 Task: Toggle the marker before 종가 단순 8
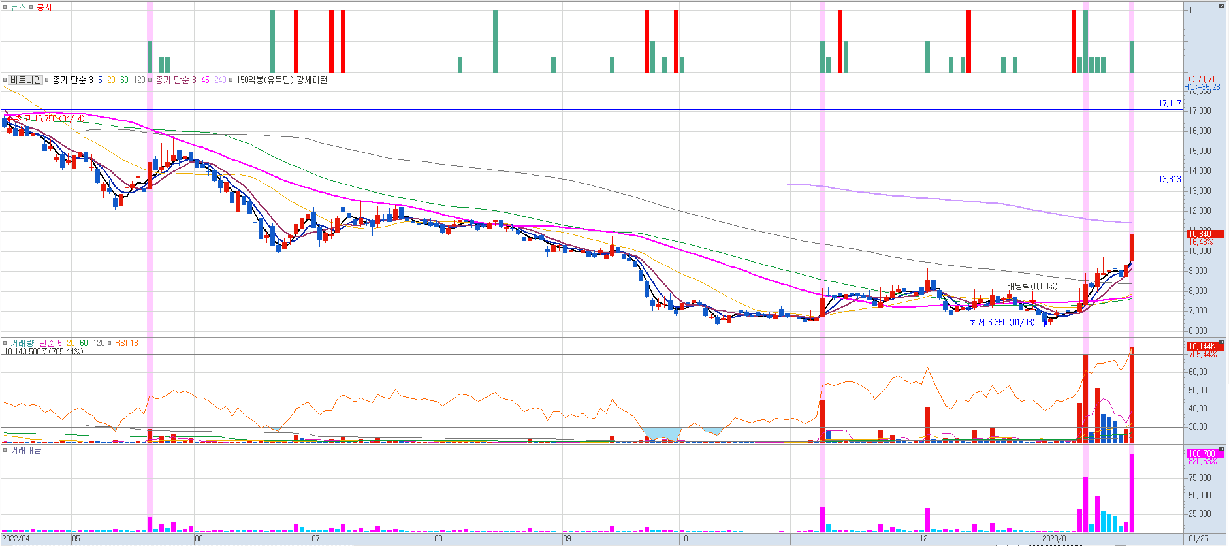[x=151, y=80]
